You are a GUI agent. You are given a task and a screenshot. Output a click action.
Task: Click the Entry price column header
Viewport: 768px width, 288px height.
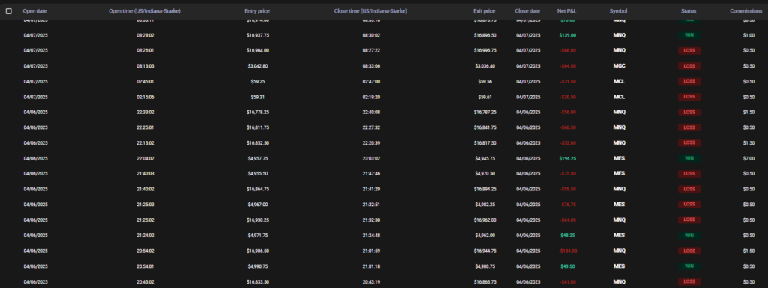click(257, 11)
